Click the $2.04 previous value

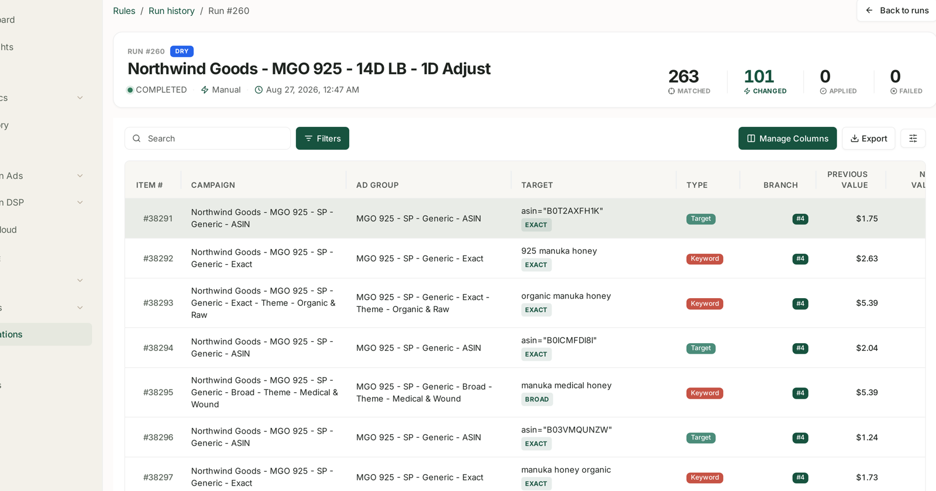[867, 348]
